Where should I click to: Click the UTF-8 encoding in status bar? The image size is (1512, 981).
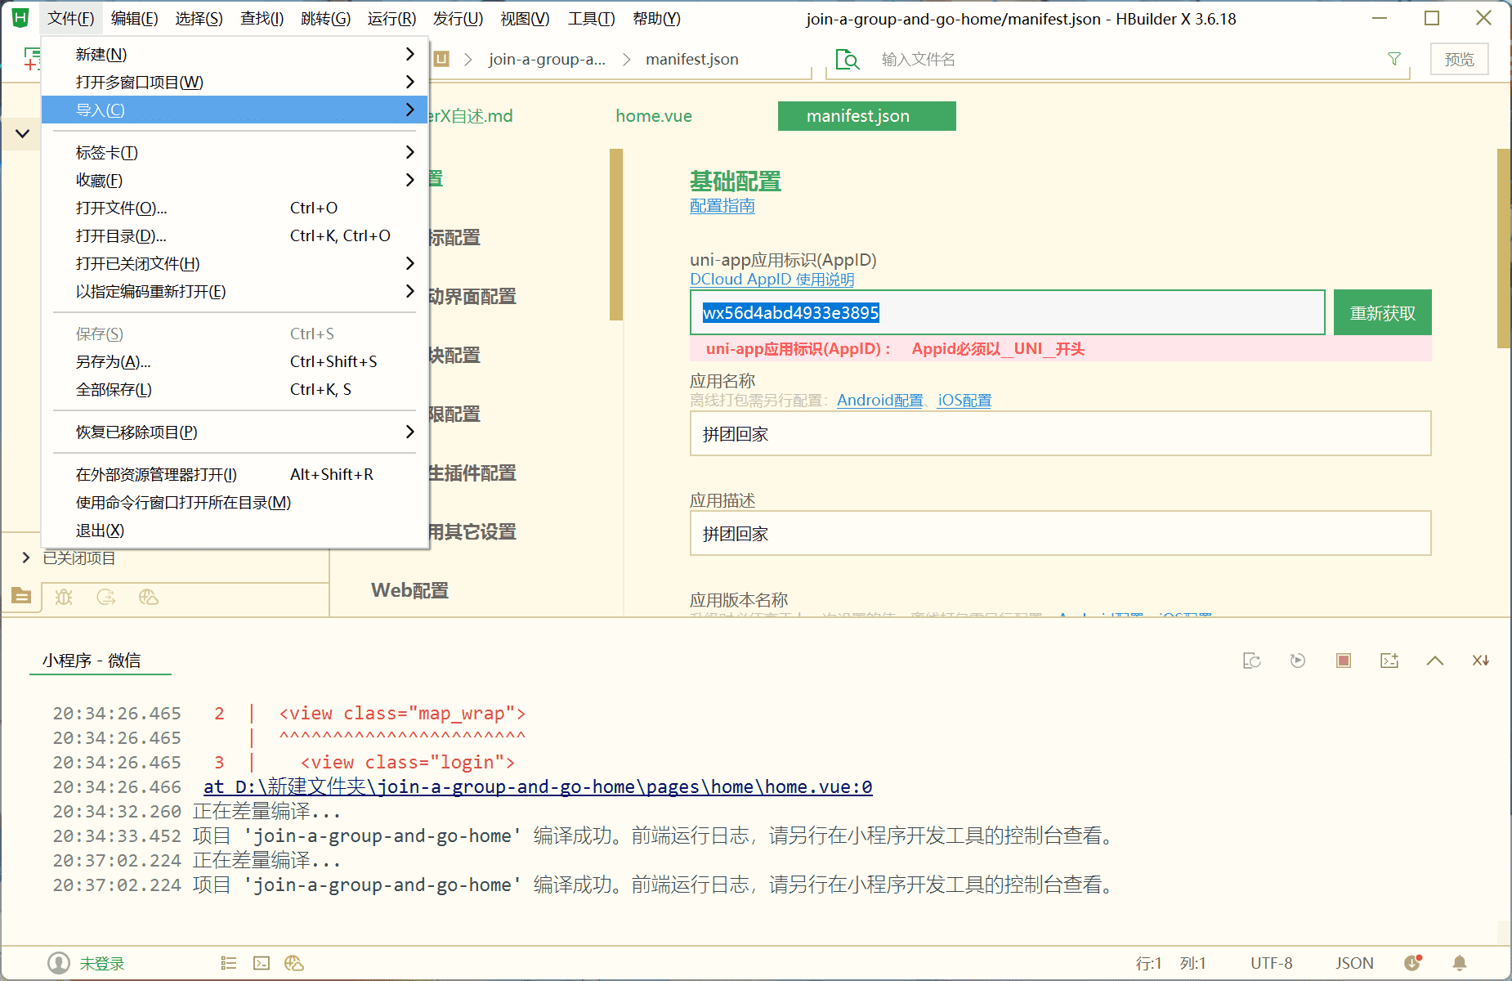click(x=1272, y=963)
